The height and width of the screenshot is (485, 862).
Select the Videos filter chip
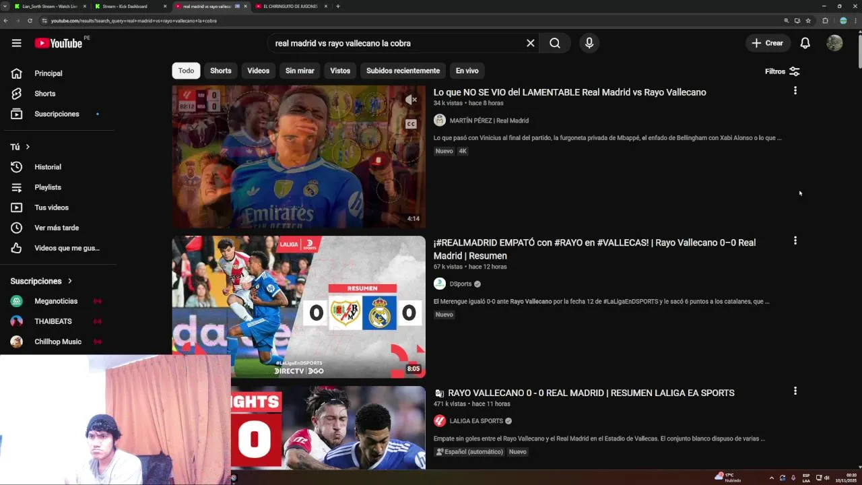tap(258, 71)
